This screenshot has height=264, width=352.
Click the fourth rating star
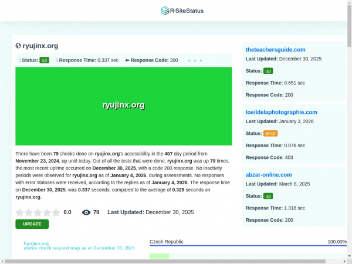point(47,212)
